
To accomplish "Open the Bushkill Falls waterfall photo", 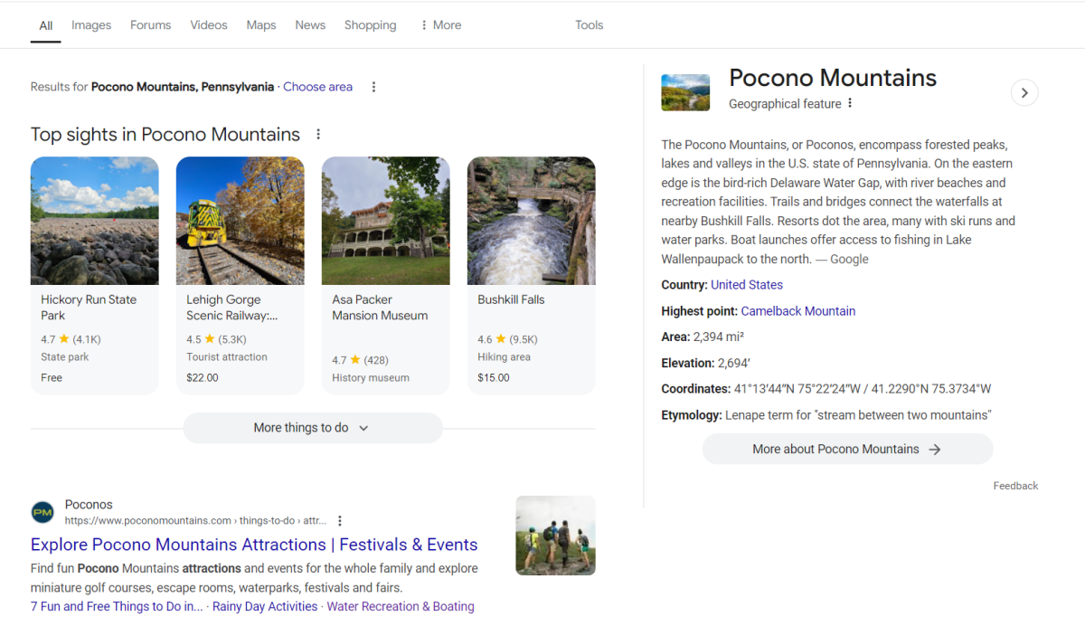I will point(532,221).
